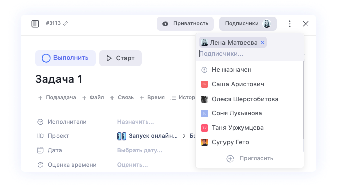337x187 pixels.
Task: Expand the chevron after project name
Action: (x=184, y=136)
